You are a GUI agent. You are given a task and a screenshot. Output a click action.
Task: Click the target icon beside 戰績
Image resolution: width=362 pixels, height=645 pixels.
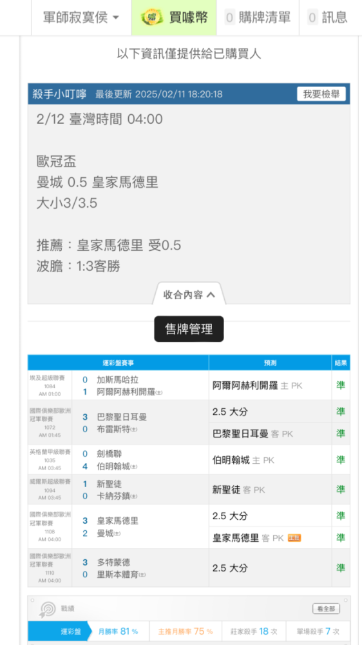[47, 610]
